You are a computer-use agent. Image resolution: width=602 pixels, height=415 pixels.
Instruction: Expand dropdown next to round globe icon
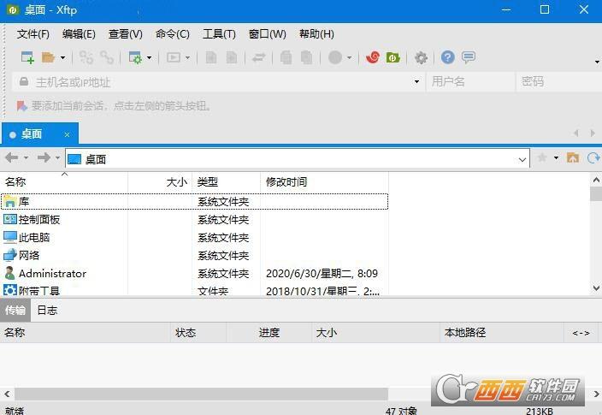[x=350, y=57]
